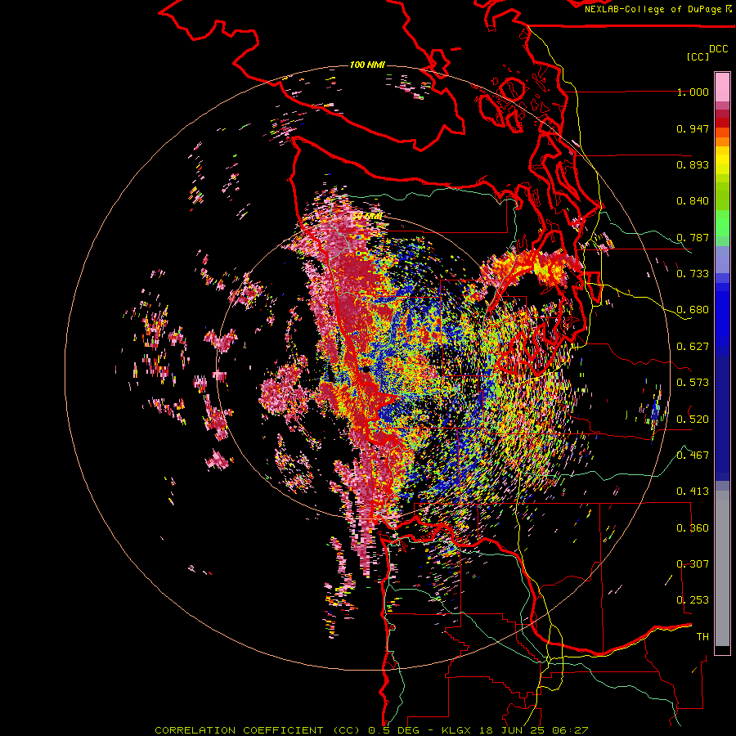Click the 50 NMI range ring label
Viewport: 736px width, 736px height.
[x=367, y=216]
